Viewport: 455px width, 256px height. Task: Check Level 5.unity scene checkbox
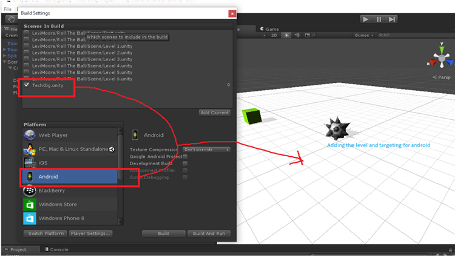pos(27,72)
